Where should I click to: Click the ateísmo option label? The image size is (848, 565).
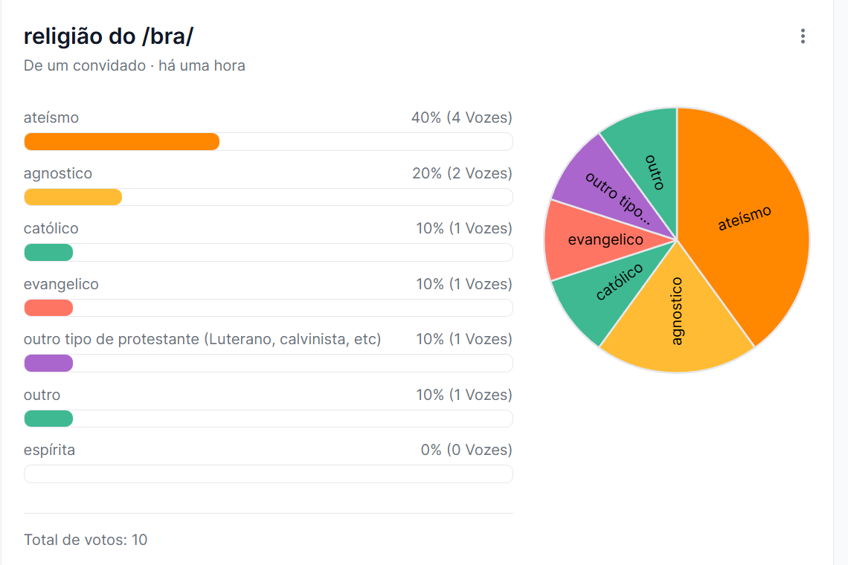(x=51, y=117)
